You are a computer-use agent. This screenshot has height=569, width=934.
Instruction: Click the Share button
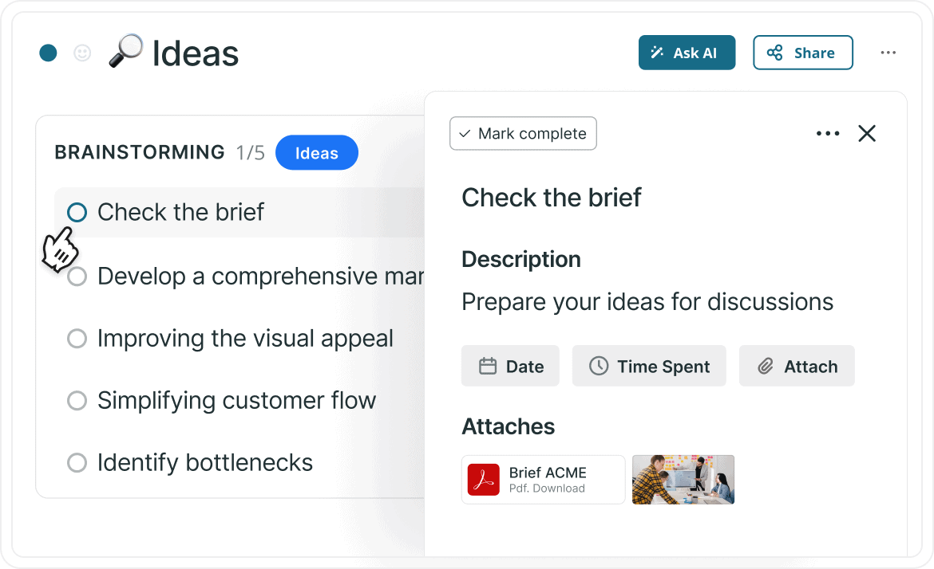tap(802, 53)
